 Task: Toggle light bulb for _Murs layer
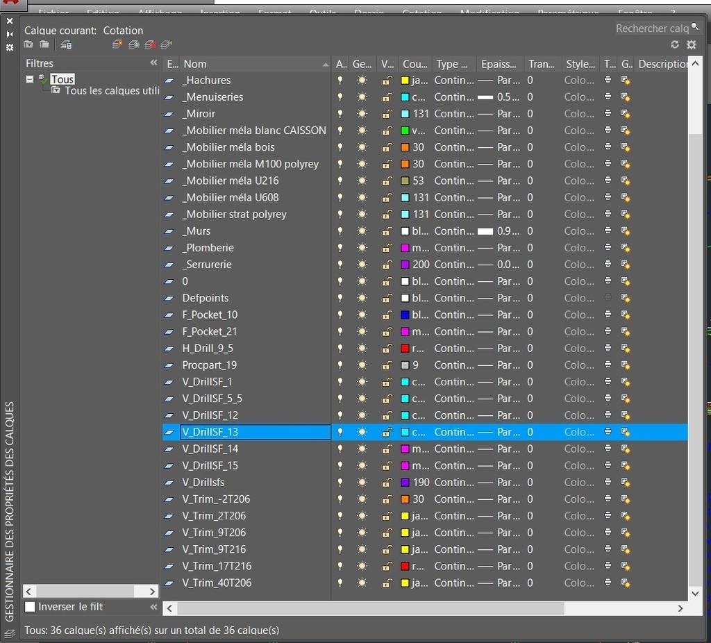click(x=340, y=231)
